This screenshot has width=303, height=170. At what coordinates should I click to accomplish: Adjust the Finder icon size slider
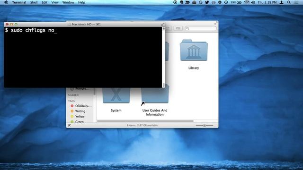click(205, 125)
